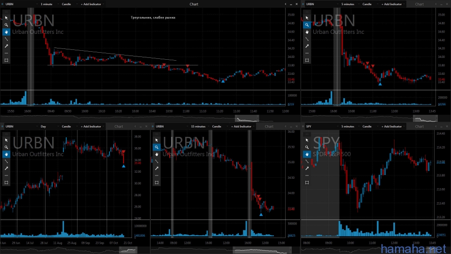
Task: Select the pan hand tool in 5-minute URBN chart
Action: click(307, 32)
